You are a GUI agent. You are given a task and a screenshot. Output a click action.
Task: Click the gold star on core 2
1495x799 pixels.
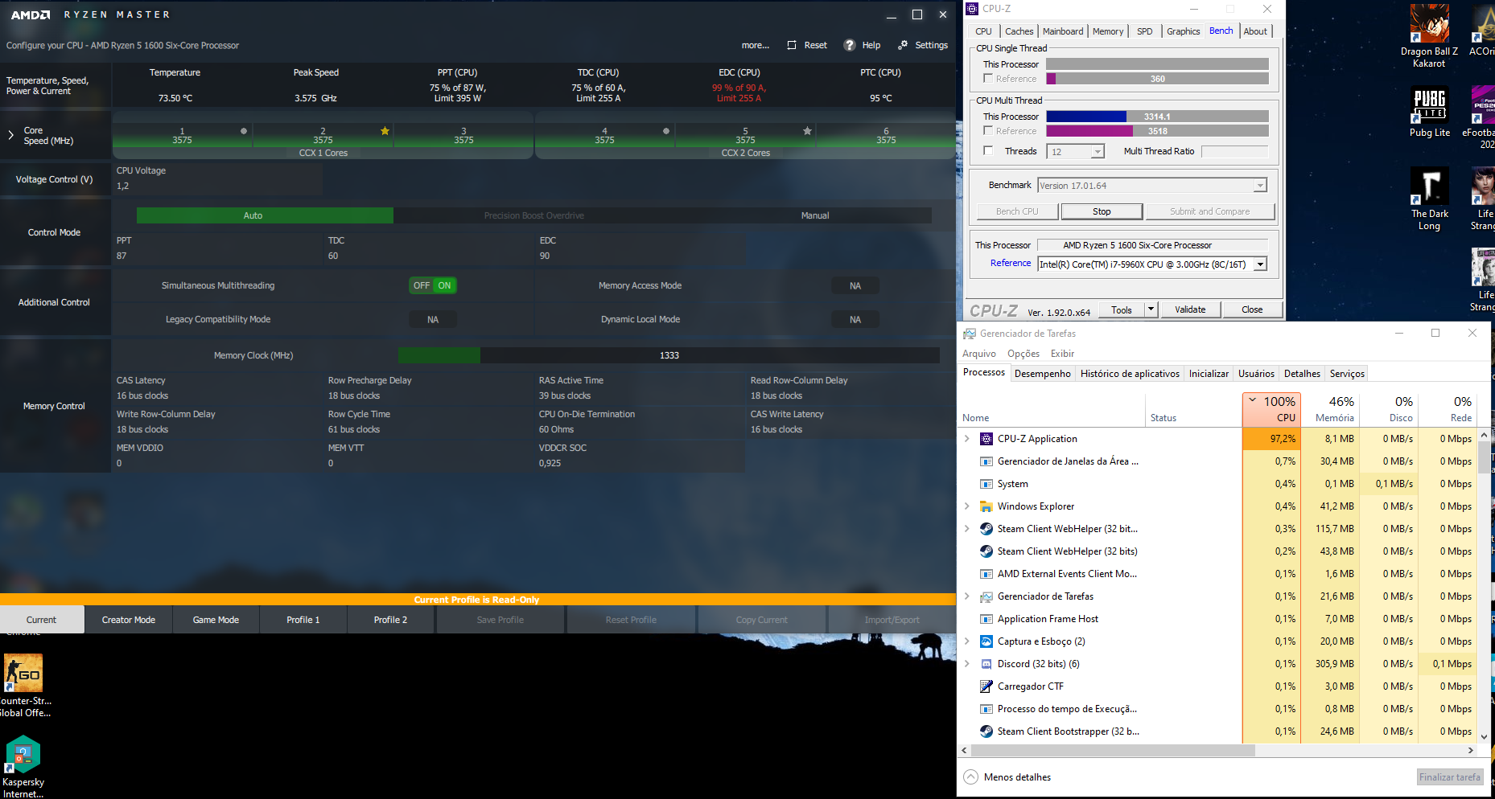[x=385, y=131]
